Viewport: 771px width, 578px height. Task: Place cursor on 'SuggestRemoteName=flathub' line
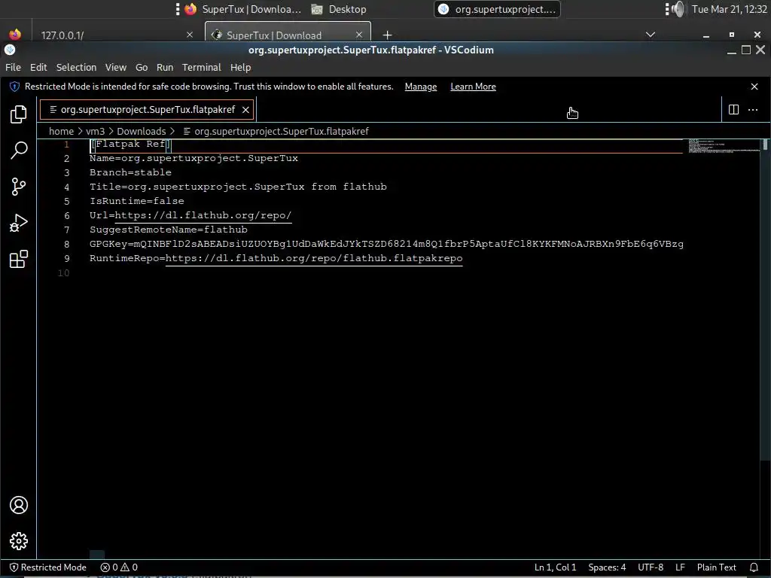click(168, 230)
